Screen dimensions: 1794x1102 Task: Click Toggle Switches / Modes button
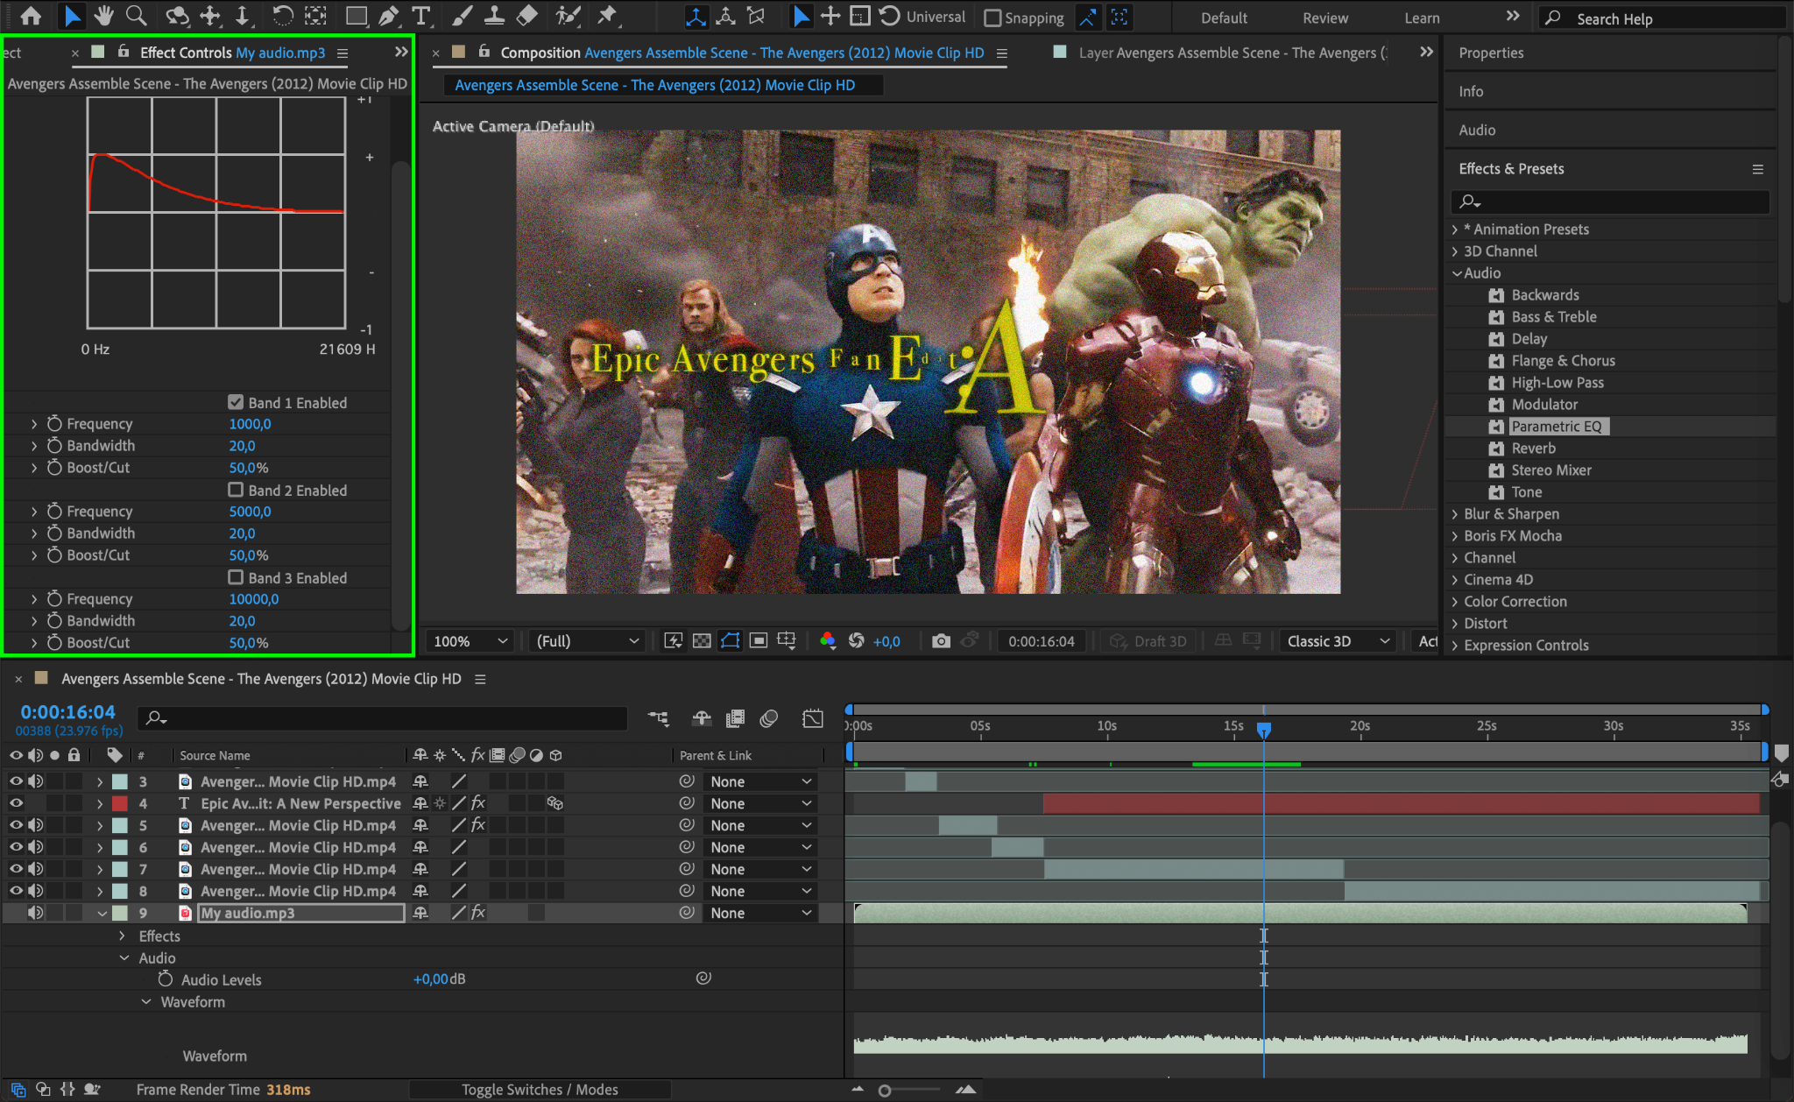click(540, 1090)
